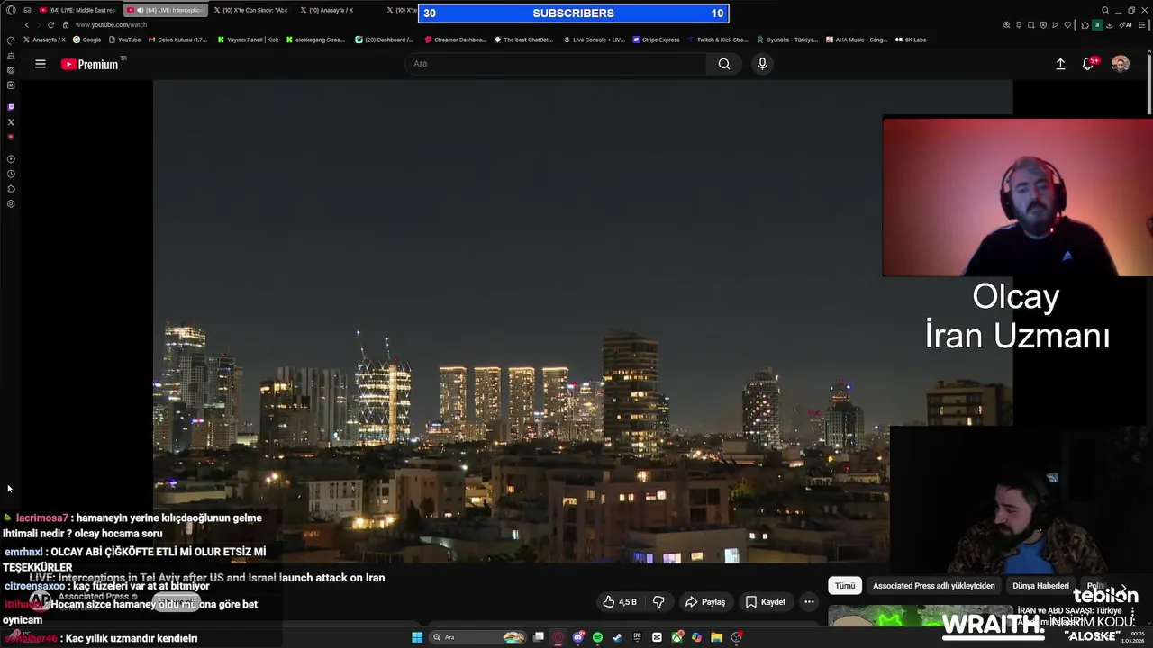This screenshot has width=1153, height=648.
Task: Open the YouTube bookmark
Action: click(x=124, y=40)
